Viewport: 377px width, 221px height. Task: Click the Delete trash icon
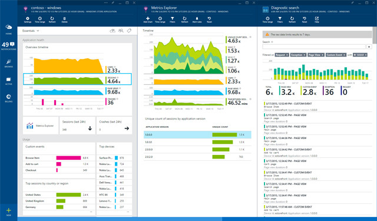tap(64, 19)
